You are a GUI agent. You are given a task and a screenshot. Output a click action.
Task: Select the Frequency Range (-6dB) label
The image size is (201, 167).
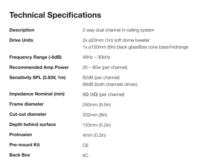[x=35, y=57]
